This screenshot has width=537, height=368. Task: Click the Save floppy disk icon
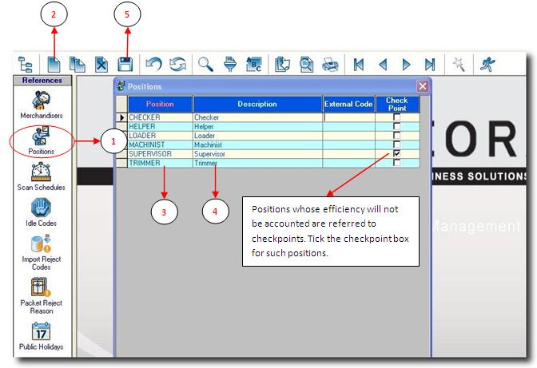click(125, 65)
